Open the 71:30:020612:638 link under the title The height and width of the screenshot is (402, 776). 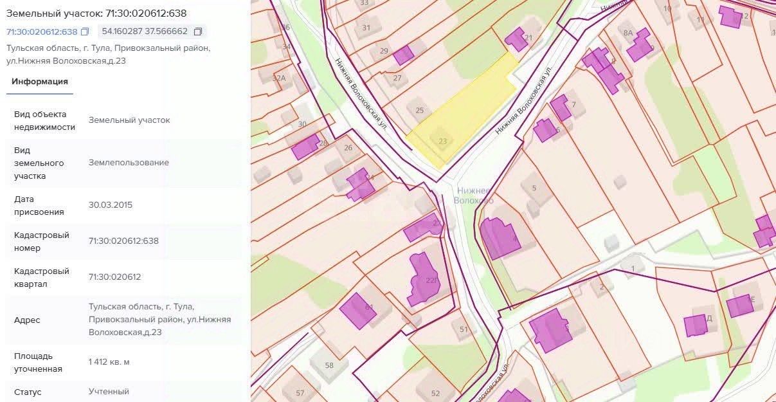(42, 32)
